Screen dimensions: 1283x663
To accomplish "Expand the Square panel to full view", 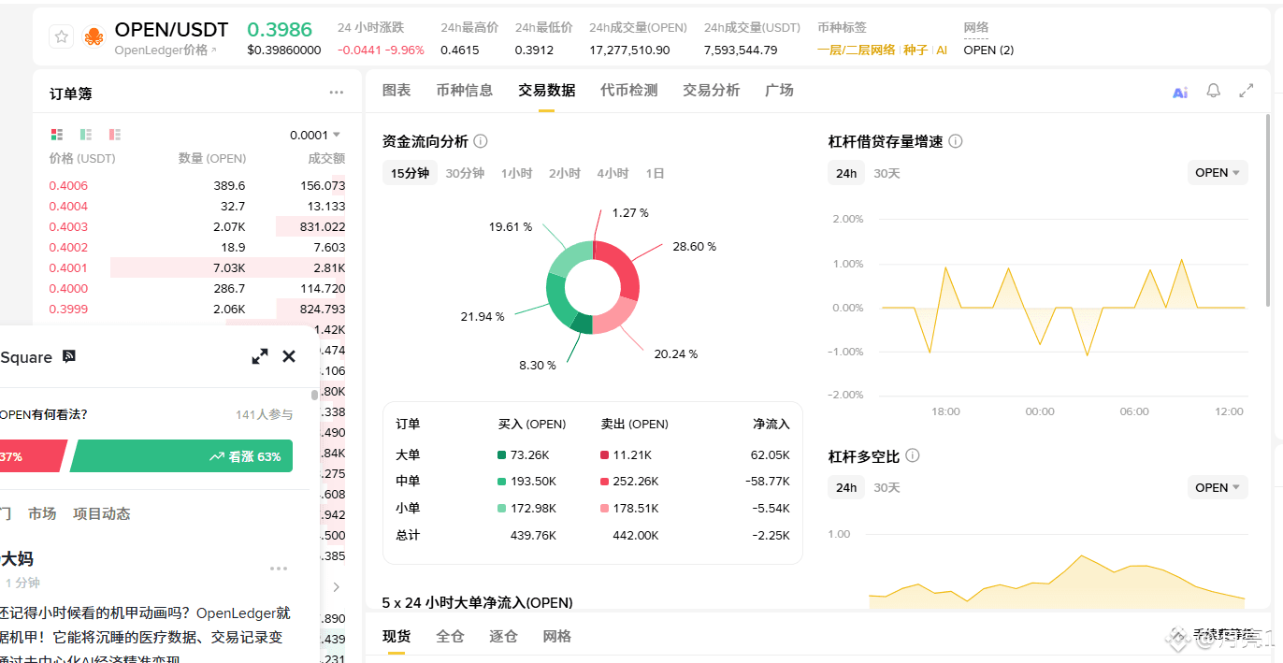I will coord(260,356).
